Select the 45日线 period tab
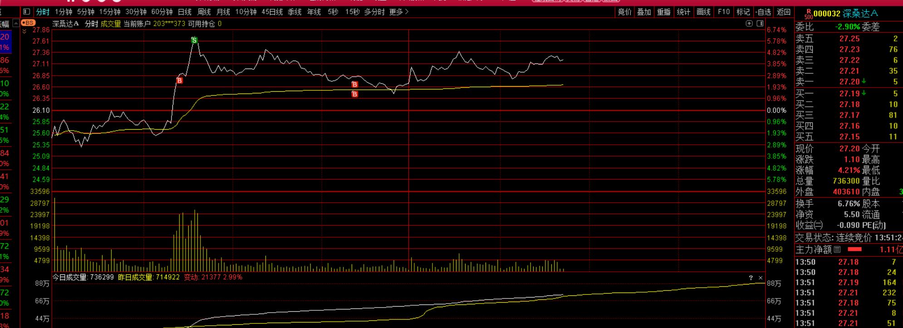This screenshot has width=903, height=328. 272,12
